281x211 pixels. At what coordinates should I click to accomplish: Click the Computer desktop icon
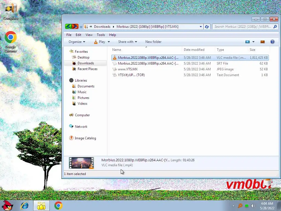(x=11, y=11)
